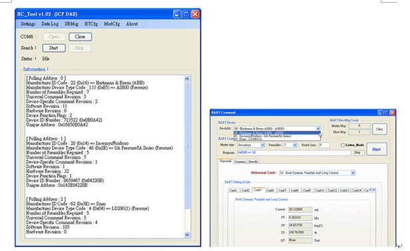Open the Settings menu in HC_Tool
The height and width of the screenshot is (251, 410).
pos(28,24)
